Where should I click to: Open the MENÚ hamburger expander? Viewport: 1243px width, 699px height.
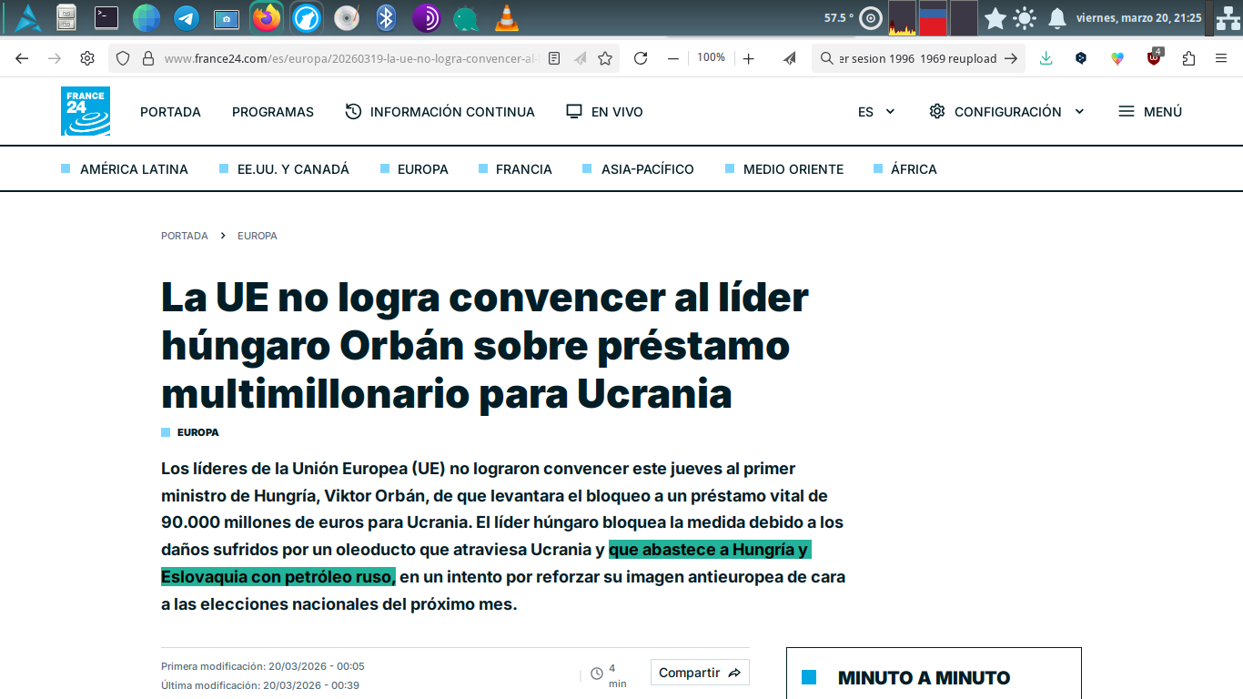(1150, 112)
